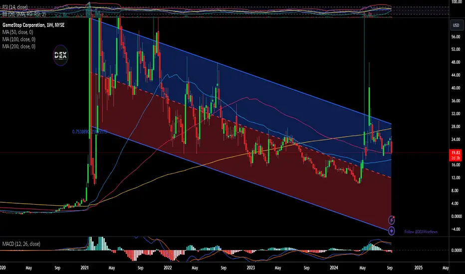Select the GameStop Corporation symbol title
The width and height of the screenshot is (465, 274).
[x=33, y=25]
